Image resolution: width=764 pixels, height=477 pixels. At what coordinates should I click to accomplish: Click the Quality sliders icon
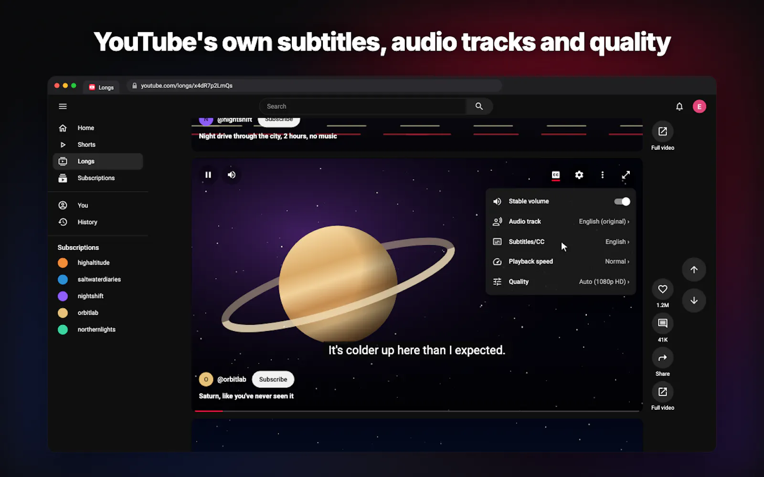497,282
